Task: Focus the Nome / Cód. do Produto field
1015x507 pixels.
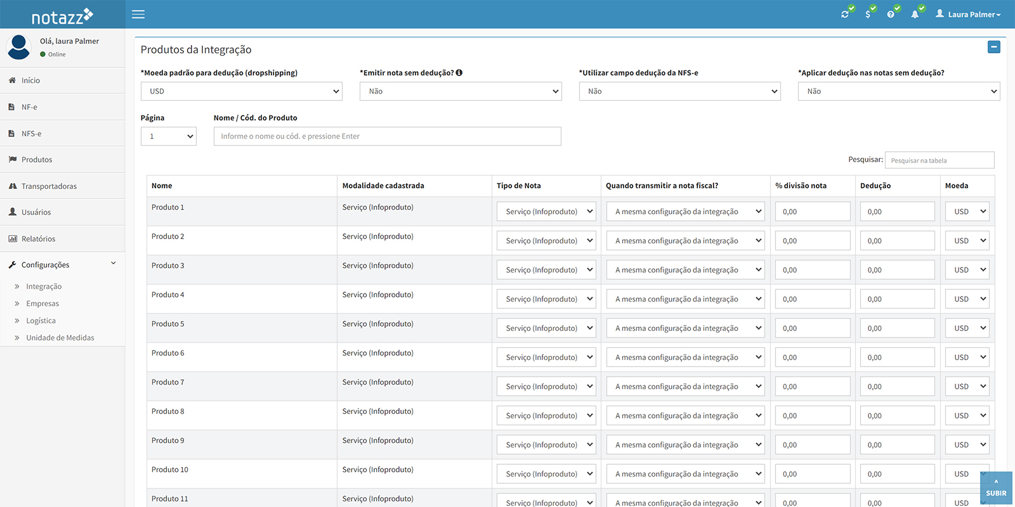Action: pyautogui.click(x=388, y=136)
